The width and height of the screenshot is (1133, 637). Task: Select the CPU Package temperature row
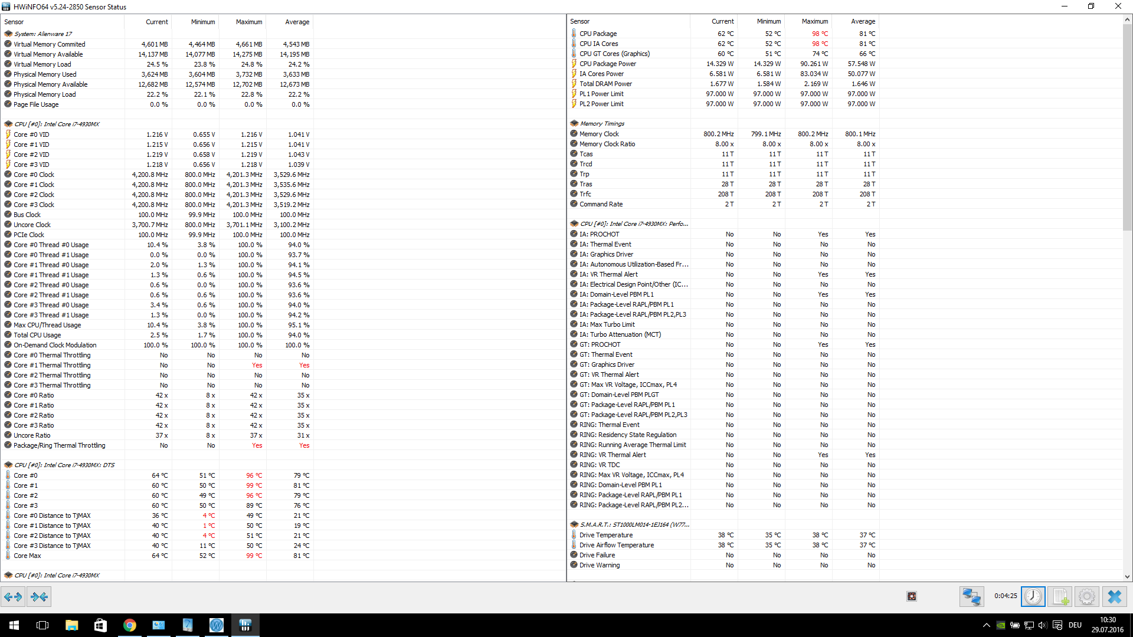click(x=723, y=34)
